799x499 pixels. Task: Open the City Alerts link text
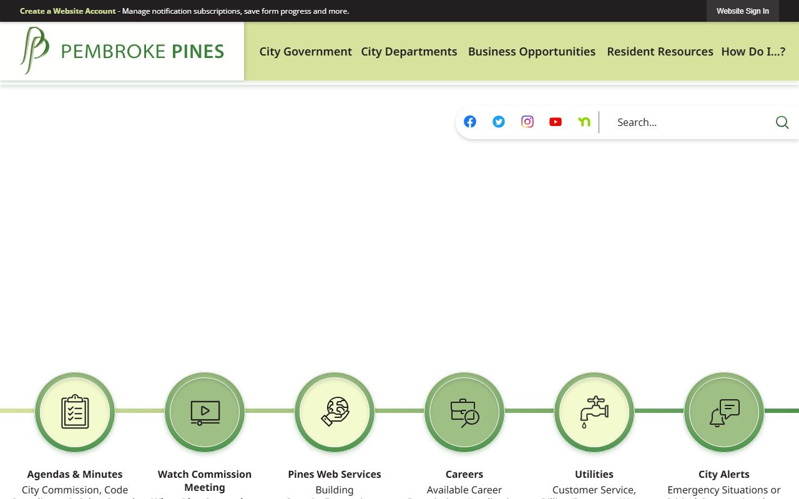(724, 474)
